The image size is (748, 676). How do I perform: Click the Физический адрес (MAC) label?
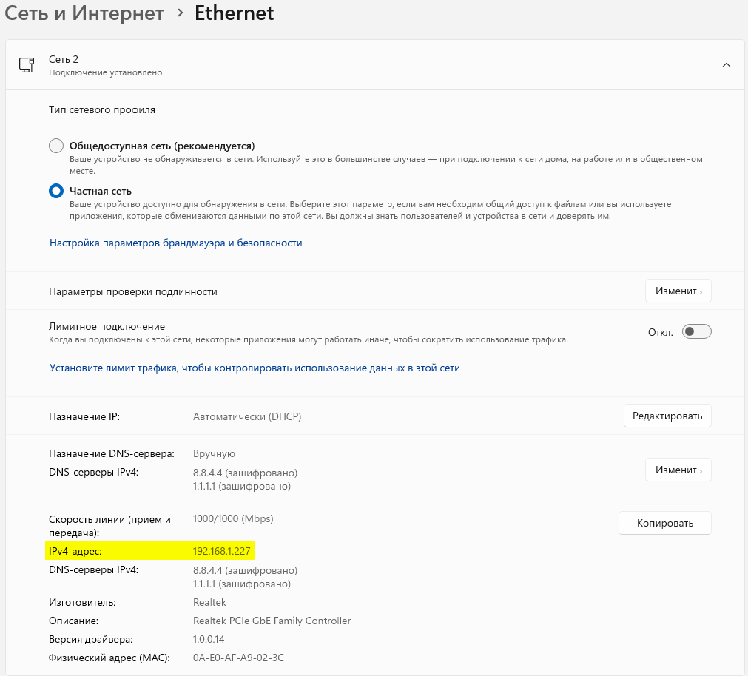pos(109,658)
